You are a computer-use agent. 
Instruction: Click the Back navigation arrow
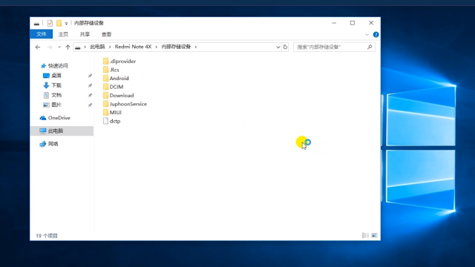pos(38,47)
